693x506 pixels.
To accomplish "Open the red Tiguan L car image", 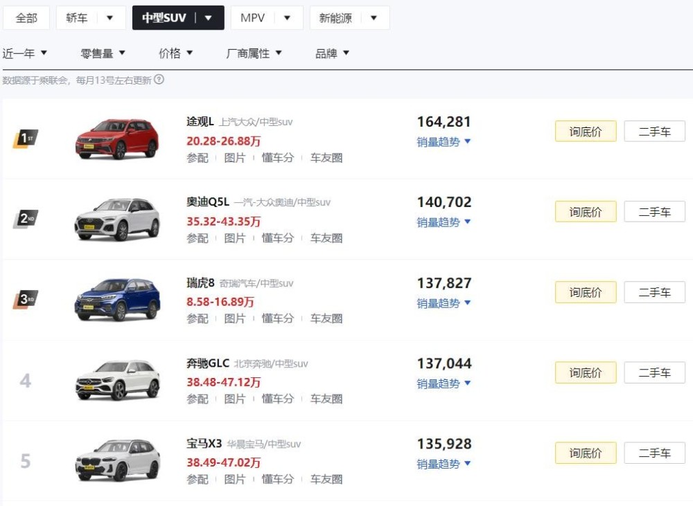I will [x=117, y=138].
